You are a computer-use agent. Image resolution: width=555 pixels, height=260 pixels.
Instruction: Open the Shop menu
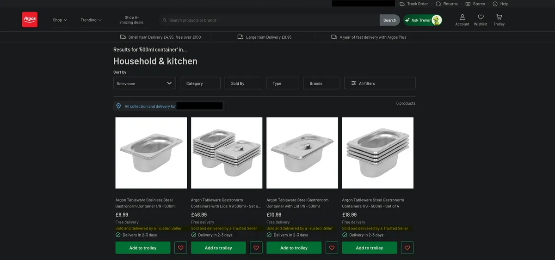[x=60, y=20]
